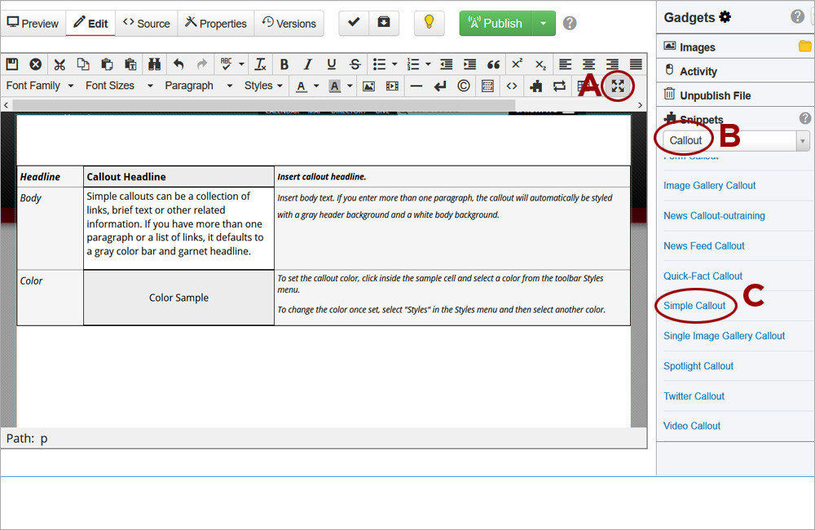Toggle italic formatting
815x530 pixels.
[307, 64]
